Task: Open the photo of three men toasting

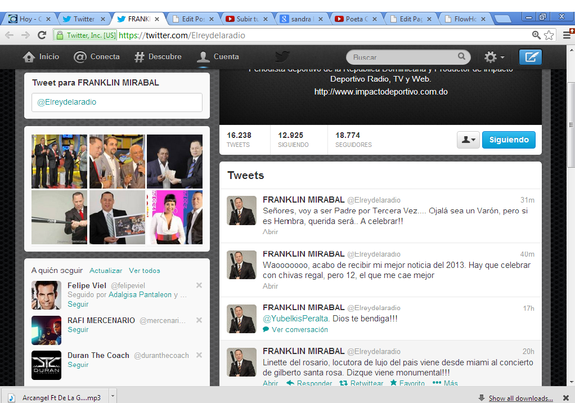Action: (x=118, y=162)
